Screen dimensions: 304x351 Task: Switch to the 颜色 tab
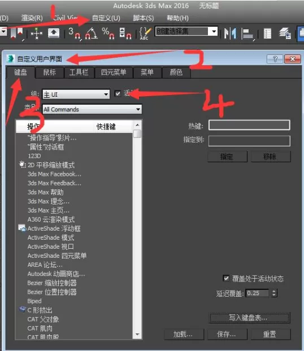click(x=176, y=72)
